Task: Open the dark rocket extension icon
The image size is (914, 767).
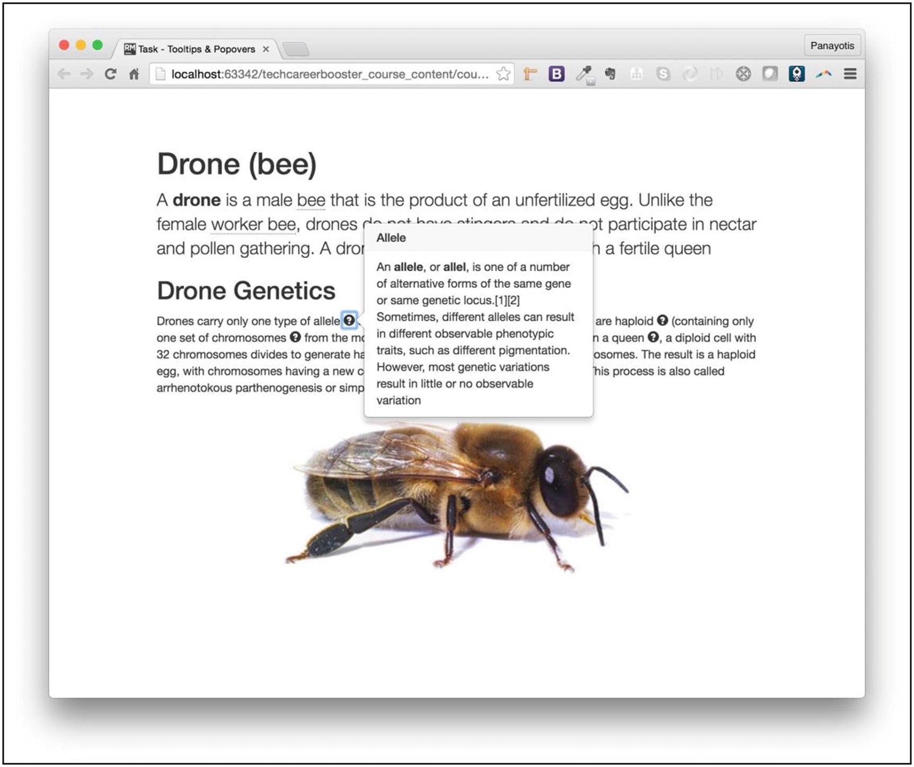Action: click(797, 74)
